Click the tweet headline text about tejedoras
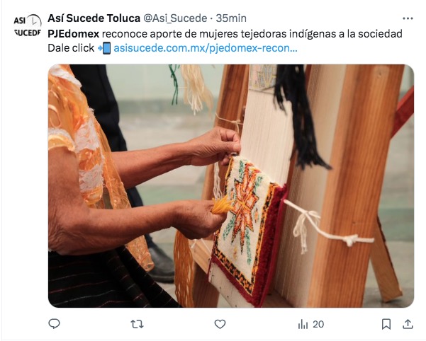 click(x=225, y=34)
